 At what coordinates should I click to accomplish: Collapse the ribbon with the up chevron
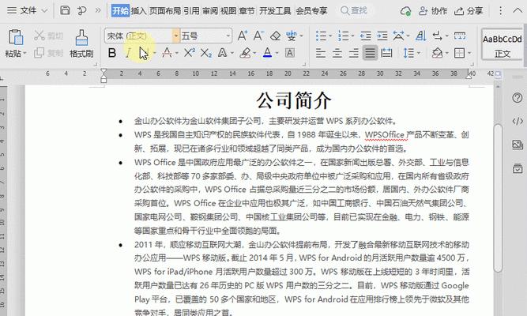pyautogui.click(x=518, y=11)
